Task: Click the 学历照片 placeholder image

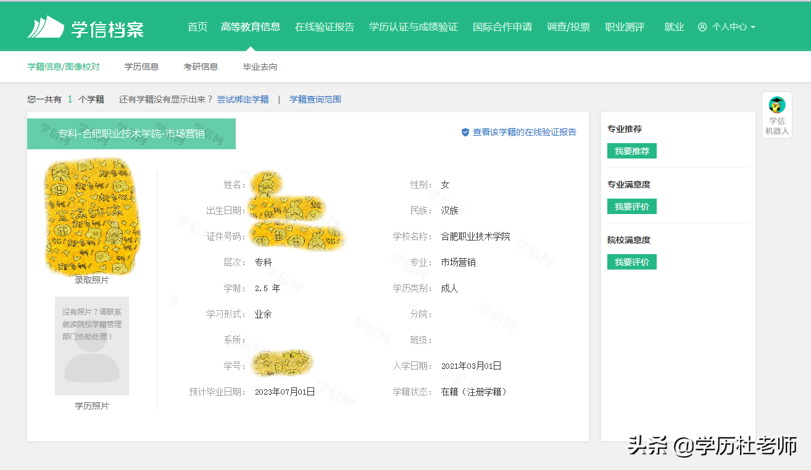Action: pos(92,346)
